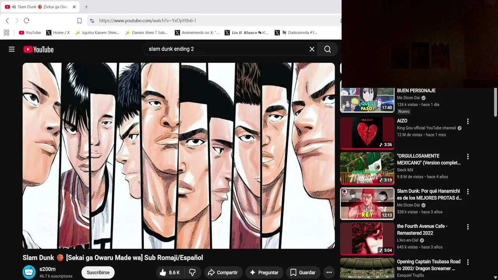Open the bookmarks apps grid icon

6,33
